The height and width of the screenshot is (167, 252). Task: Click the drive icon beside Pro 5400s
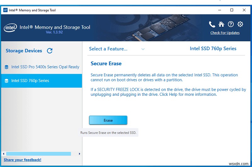(7, 67)
